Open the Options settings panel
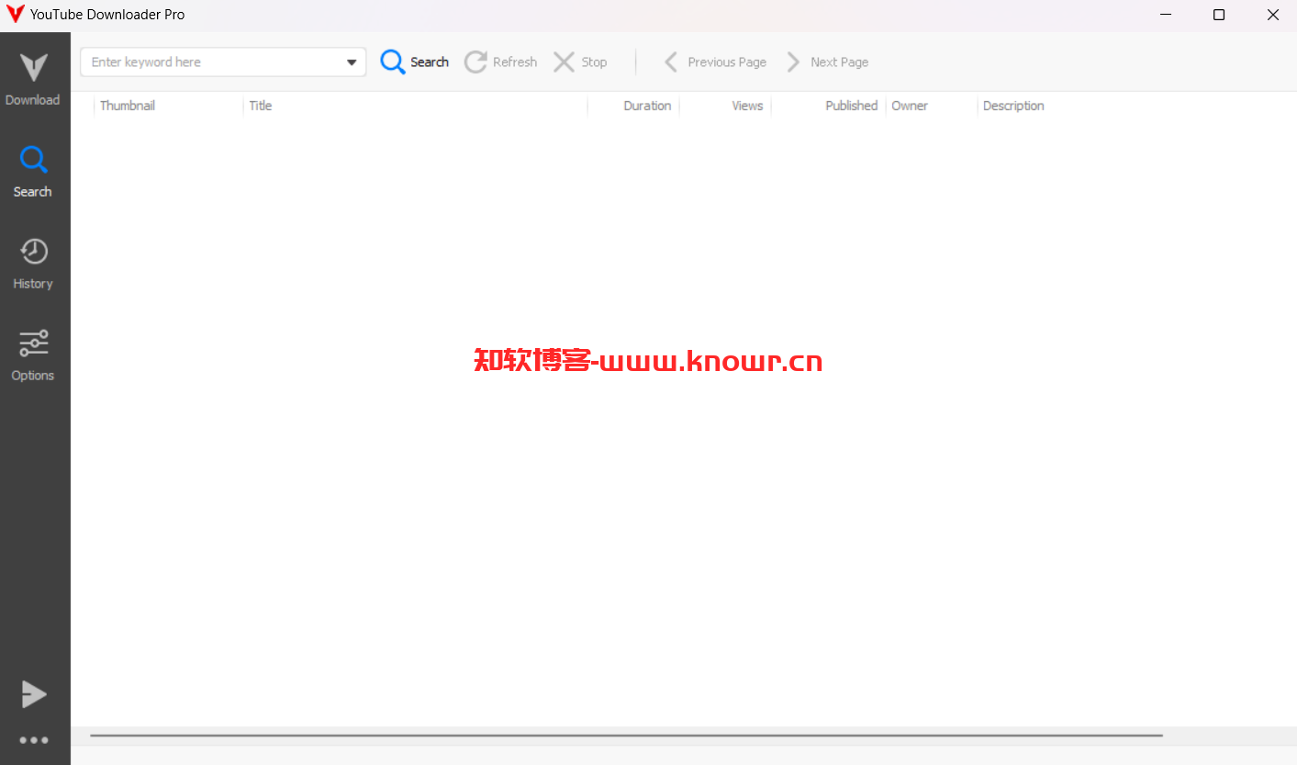This screenshot has width=1297, height=765. pos(33,355)
